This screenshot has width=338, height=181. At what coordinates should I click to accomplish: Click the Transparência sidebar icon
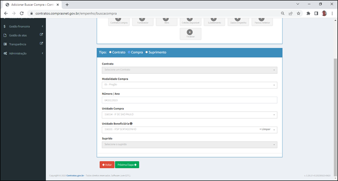5,44
